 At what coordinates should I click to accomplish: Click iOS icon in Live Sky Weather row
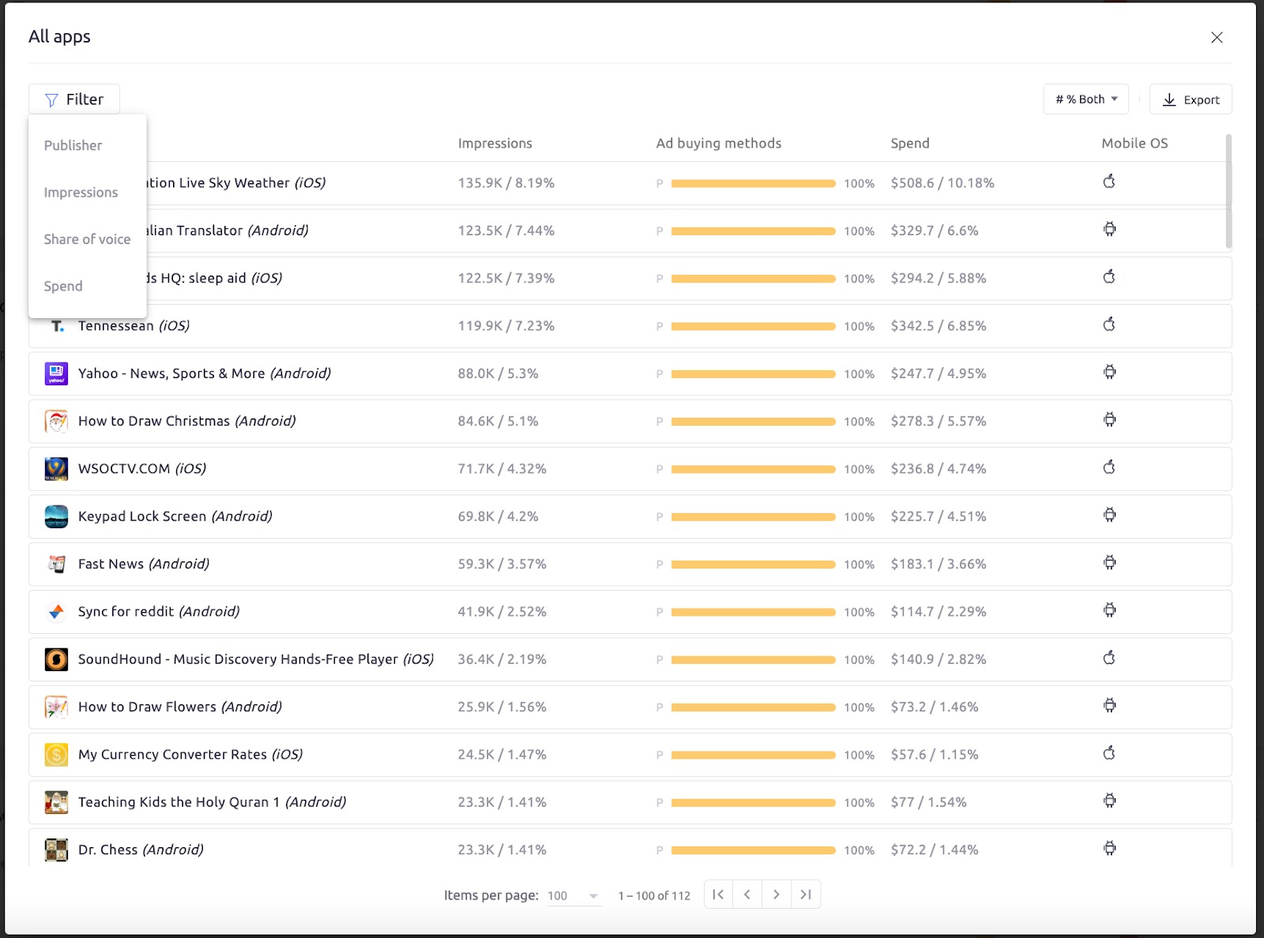click(x=1109, y=182)
